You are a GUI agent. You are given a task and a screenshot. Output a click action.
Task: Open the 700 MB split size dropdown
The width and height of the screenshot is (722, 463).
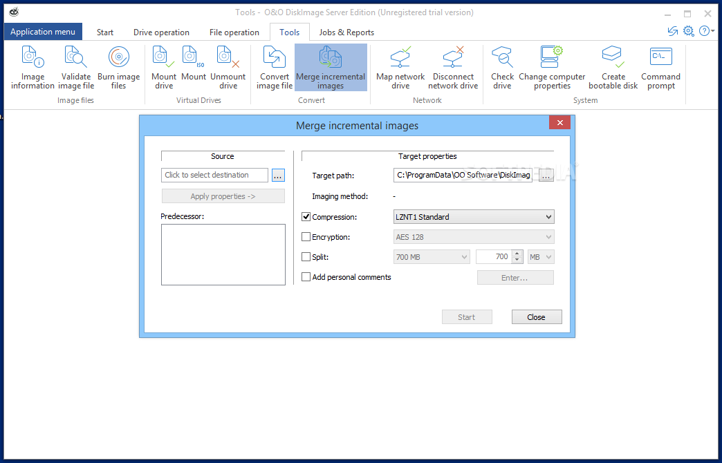(432, 257)
